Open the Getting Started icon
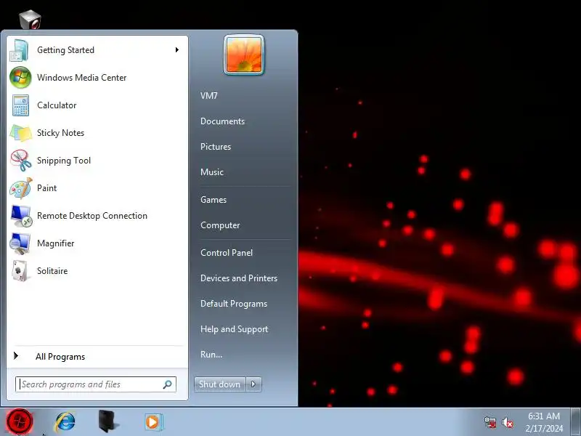The image size is (581, 436). (20, 50)
